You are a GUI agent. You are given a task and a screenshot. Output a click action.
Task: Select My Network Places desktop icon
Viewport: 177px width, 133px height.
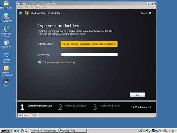6,31
